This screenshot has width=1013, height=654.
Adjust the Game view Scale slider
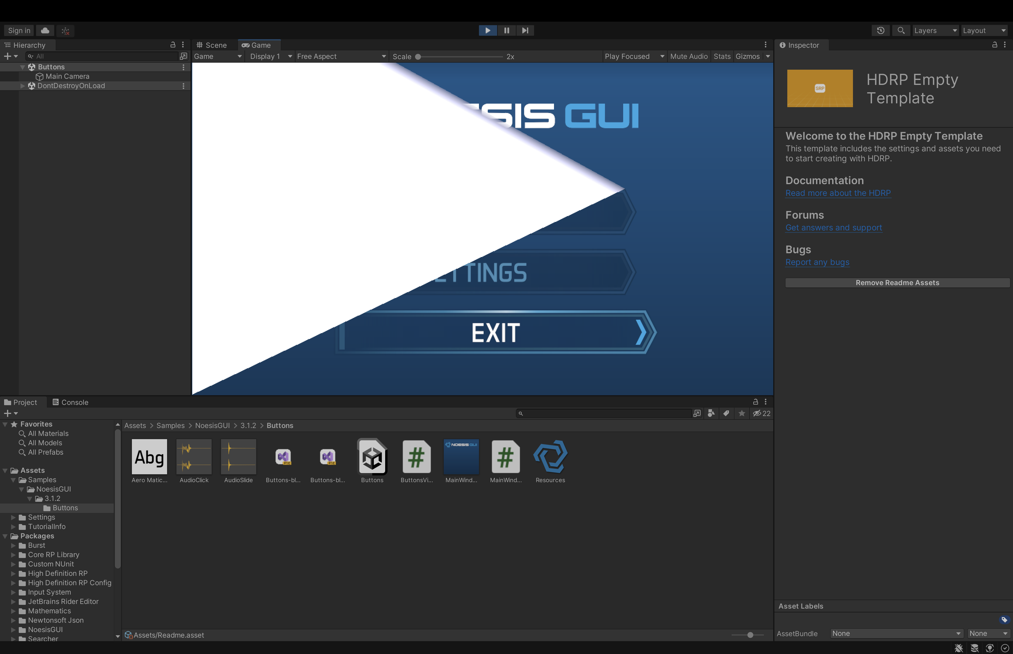[x=460, y=57]
